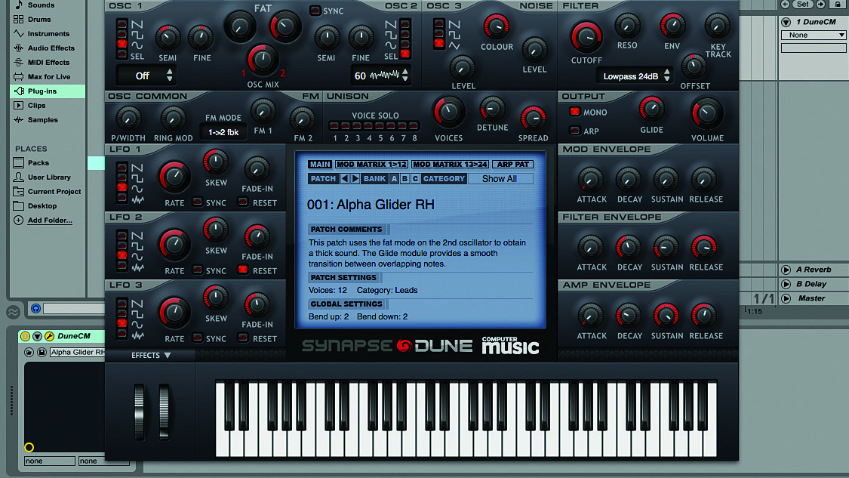The image size is (849, 478).
Task: Click the Desktop folder icon
Action: click(18, 206)
